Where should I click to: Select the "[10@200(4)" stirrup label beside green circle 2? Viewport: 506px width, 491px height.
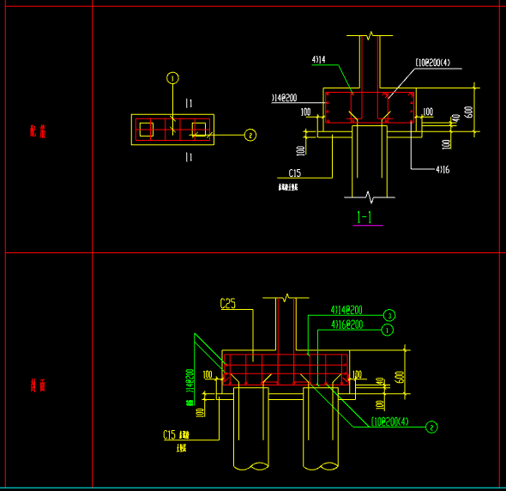click(390, 421)
